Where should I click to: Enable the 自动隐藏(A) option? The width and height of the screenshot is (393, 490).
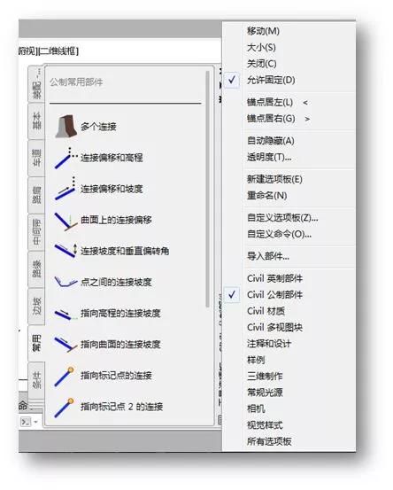(270, 141)
